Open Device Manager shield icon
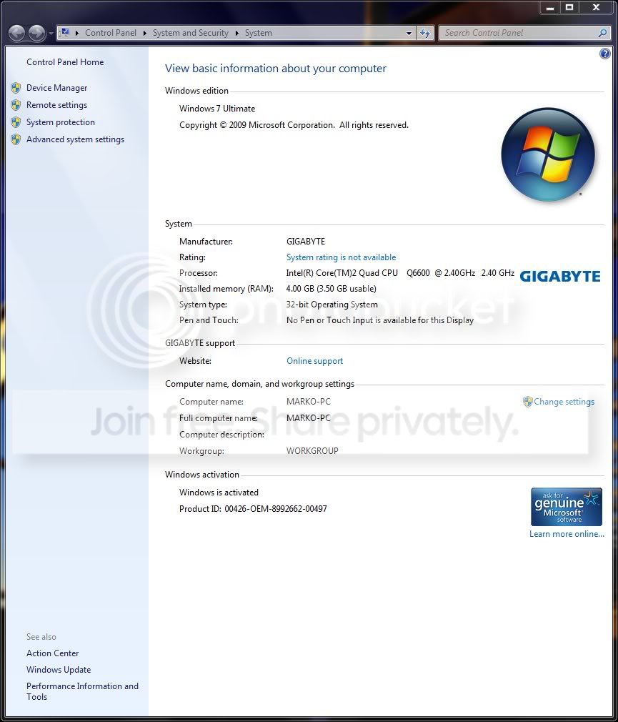The image size is (618, 722). coord(16,88)
